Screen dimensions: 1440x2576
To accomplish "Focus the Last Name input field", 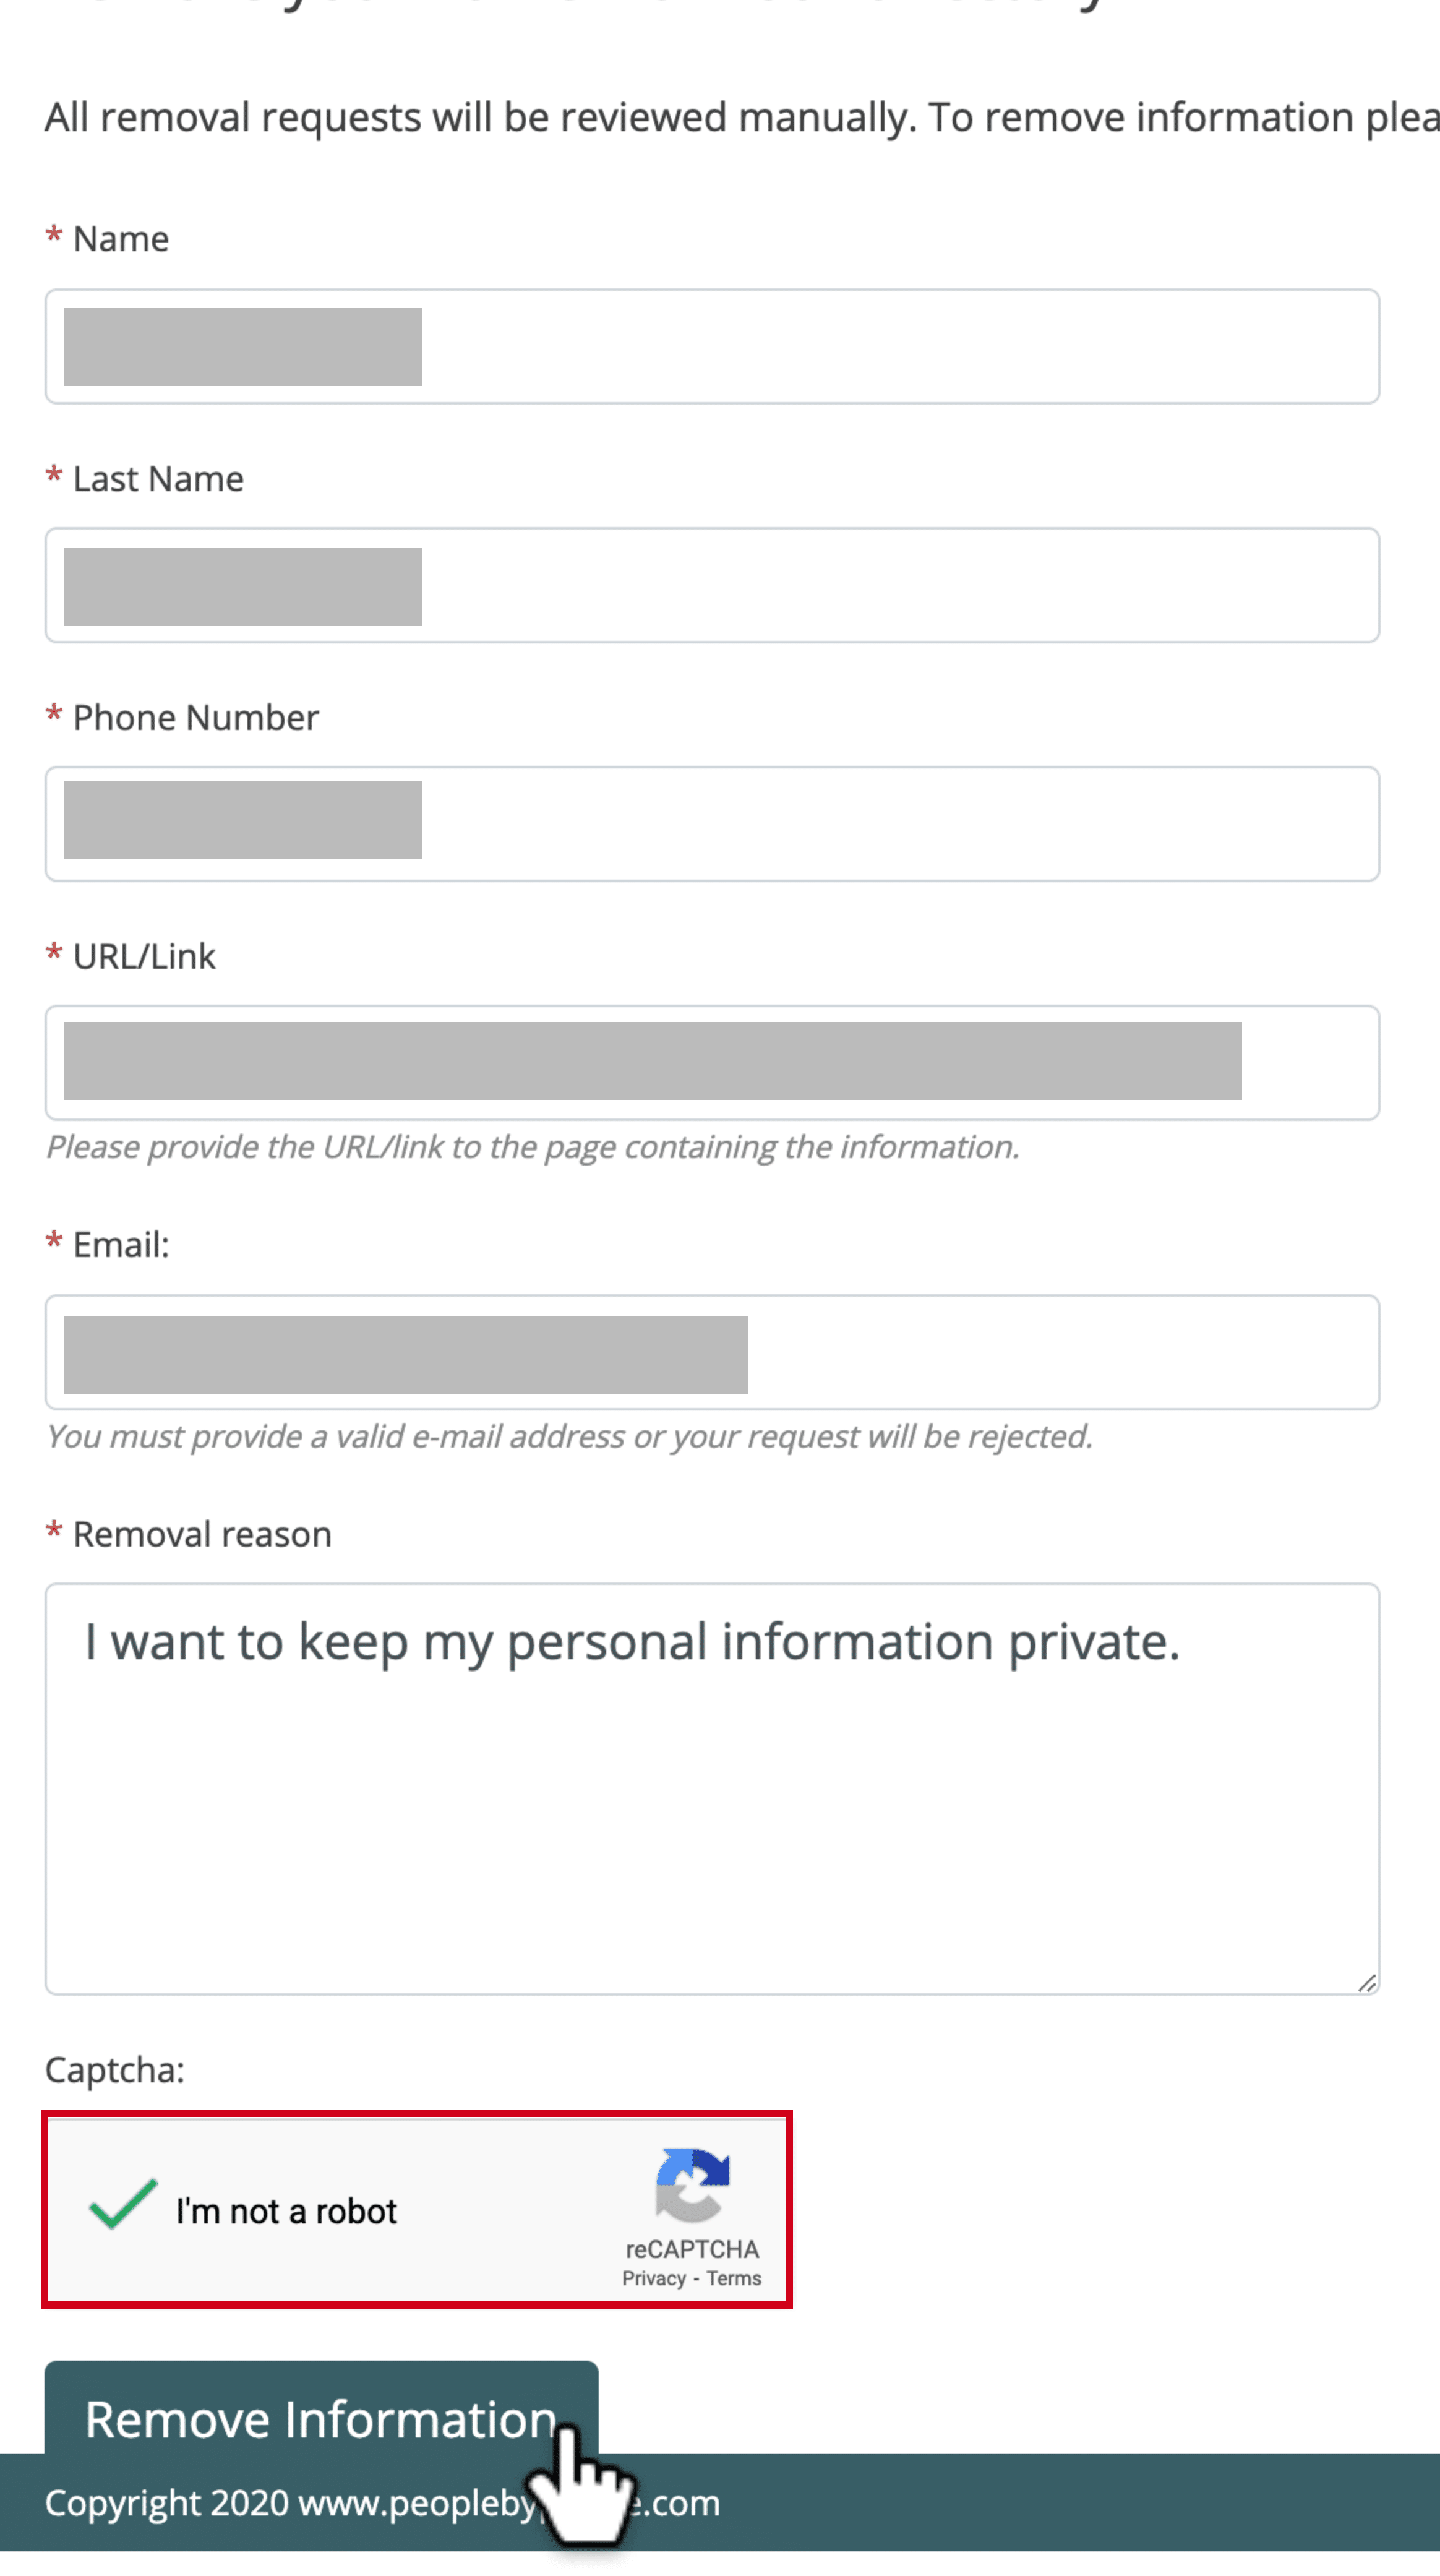I will pyautogui.click(x=712, y=586).
